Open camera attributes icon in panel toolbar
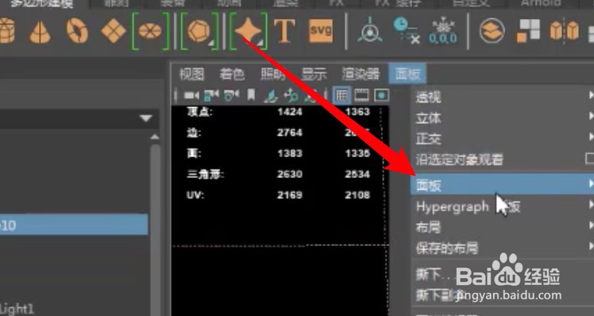This screenshot has height=316, width=594. pyautogui.click(x=231, y=95)
